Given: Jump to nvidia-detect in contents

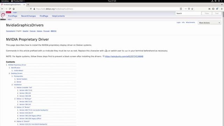Looking at the screenshot, I should tap(19, 71).
